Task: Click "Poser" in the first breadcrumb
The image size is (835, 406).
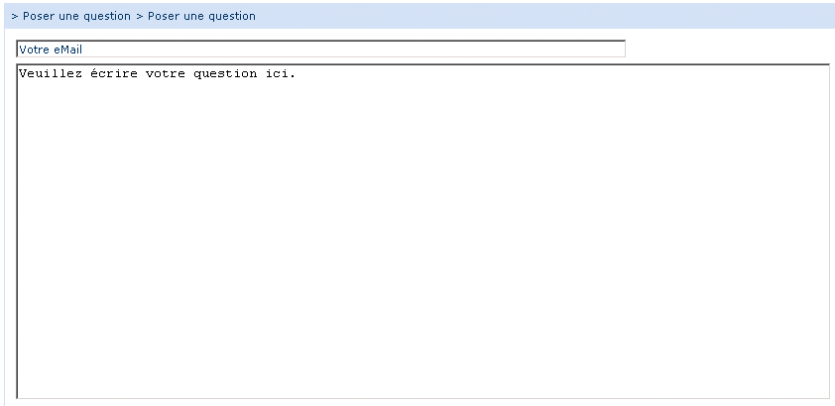Action: pyautogui.click(x=39, y=16)
